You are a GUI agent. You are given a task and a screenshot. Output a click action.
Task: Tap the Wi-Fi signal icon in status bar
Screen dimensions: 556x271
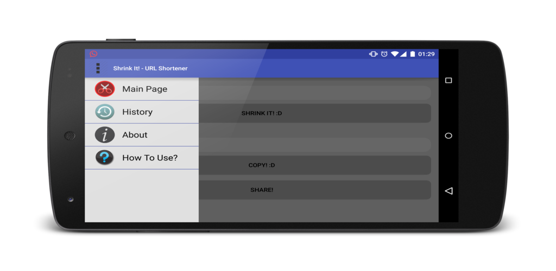click(x=395, y=54)
